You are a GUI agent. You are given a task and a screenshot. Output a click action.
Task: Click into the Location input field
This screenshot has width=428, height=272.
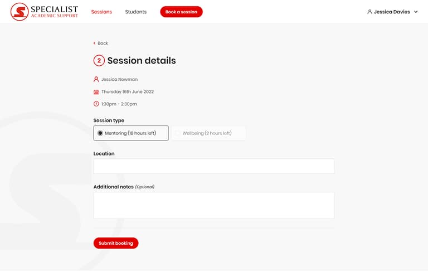coord(214,166)
